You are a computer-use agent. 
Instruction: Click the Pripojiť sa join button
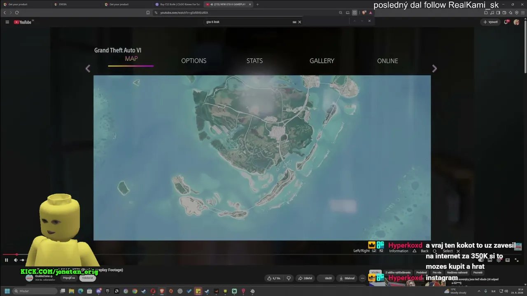(69, 278)
